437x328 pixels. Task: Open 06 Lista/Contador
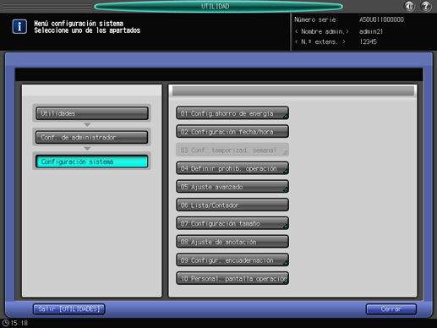[232, 205]
